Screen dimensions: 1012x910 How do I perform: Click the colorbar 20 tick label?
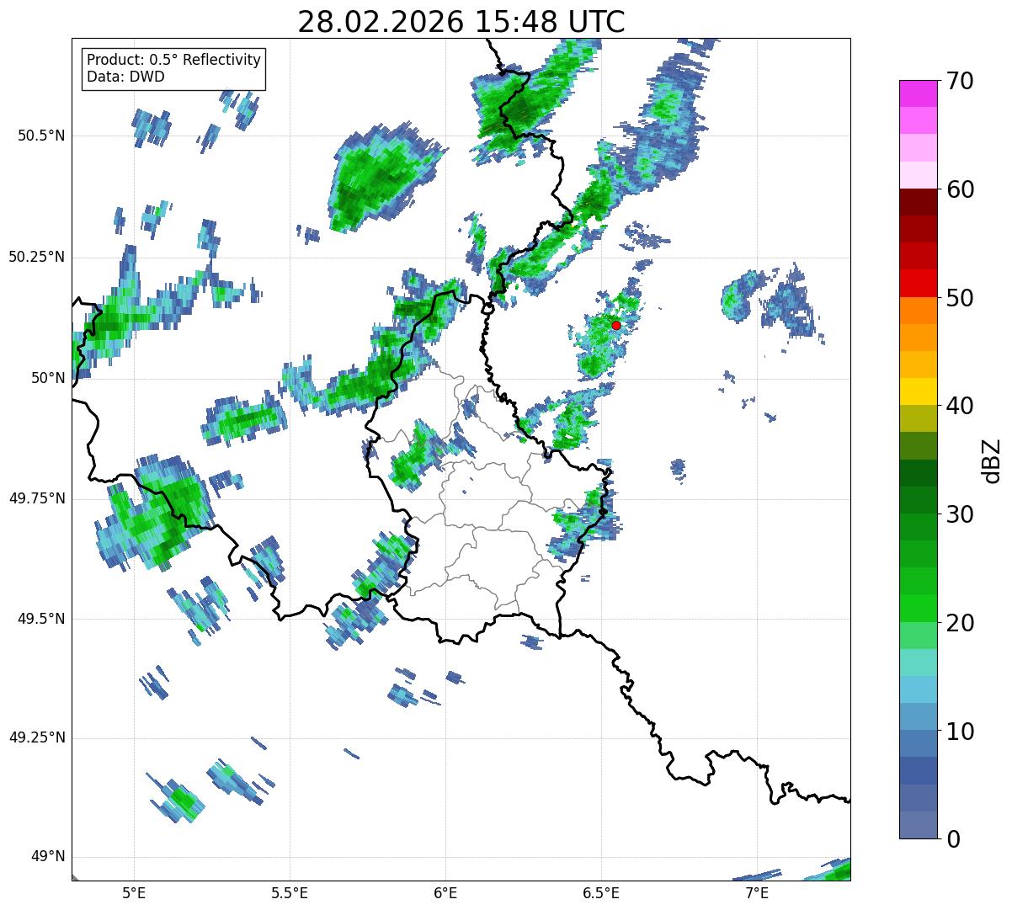pos(961,623)
